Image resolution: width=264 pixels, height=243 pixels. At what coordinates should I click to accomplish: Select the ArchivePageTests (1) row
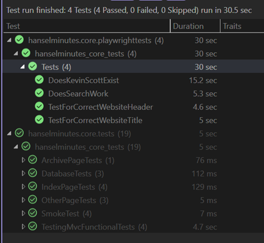point(133,160)
